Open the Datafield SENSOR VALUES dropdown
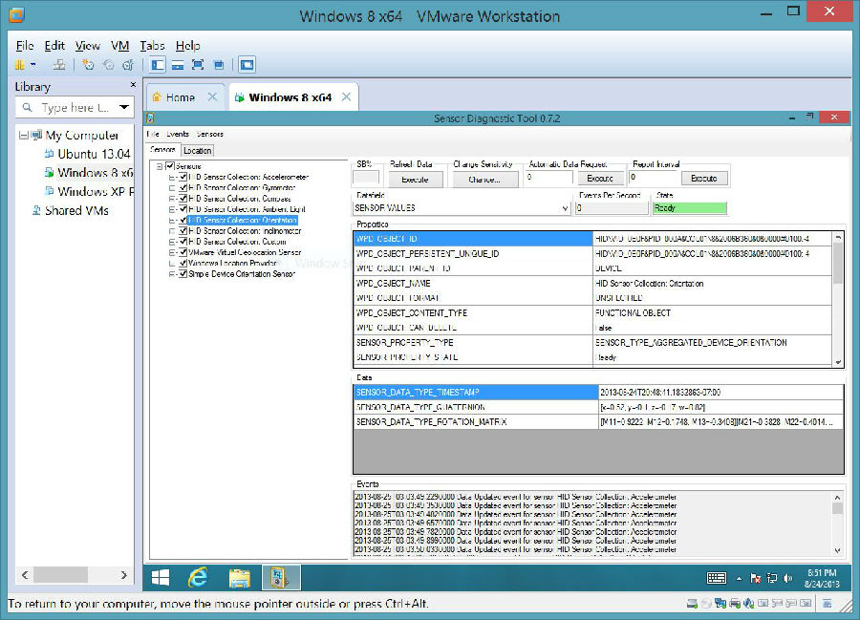The image size is (860, 620). [566, 207]
